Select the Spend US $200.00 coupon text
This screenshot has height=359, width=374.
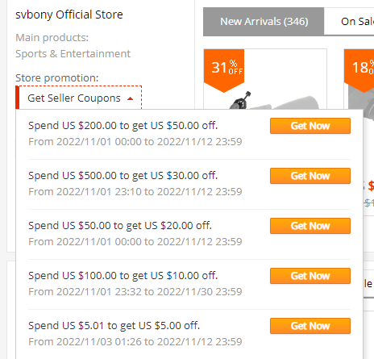point(123,126)
